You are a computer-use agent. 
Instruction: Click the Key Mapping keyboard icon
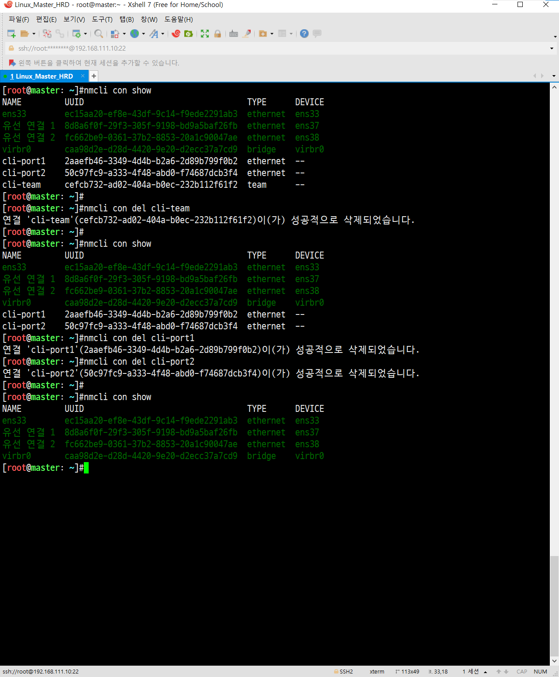pyautogui.click(x=234, y=34)
